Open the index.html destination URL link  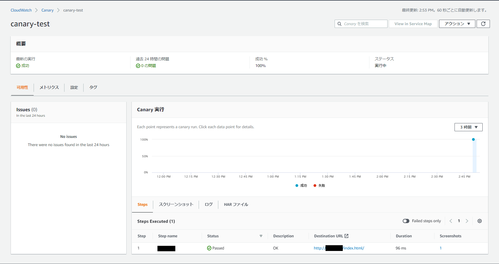click(339, 248)
